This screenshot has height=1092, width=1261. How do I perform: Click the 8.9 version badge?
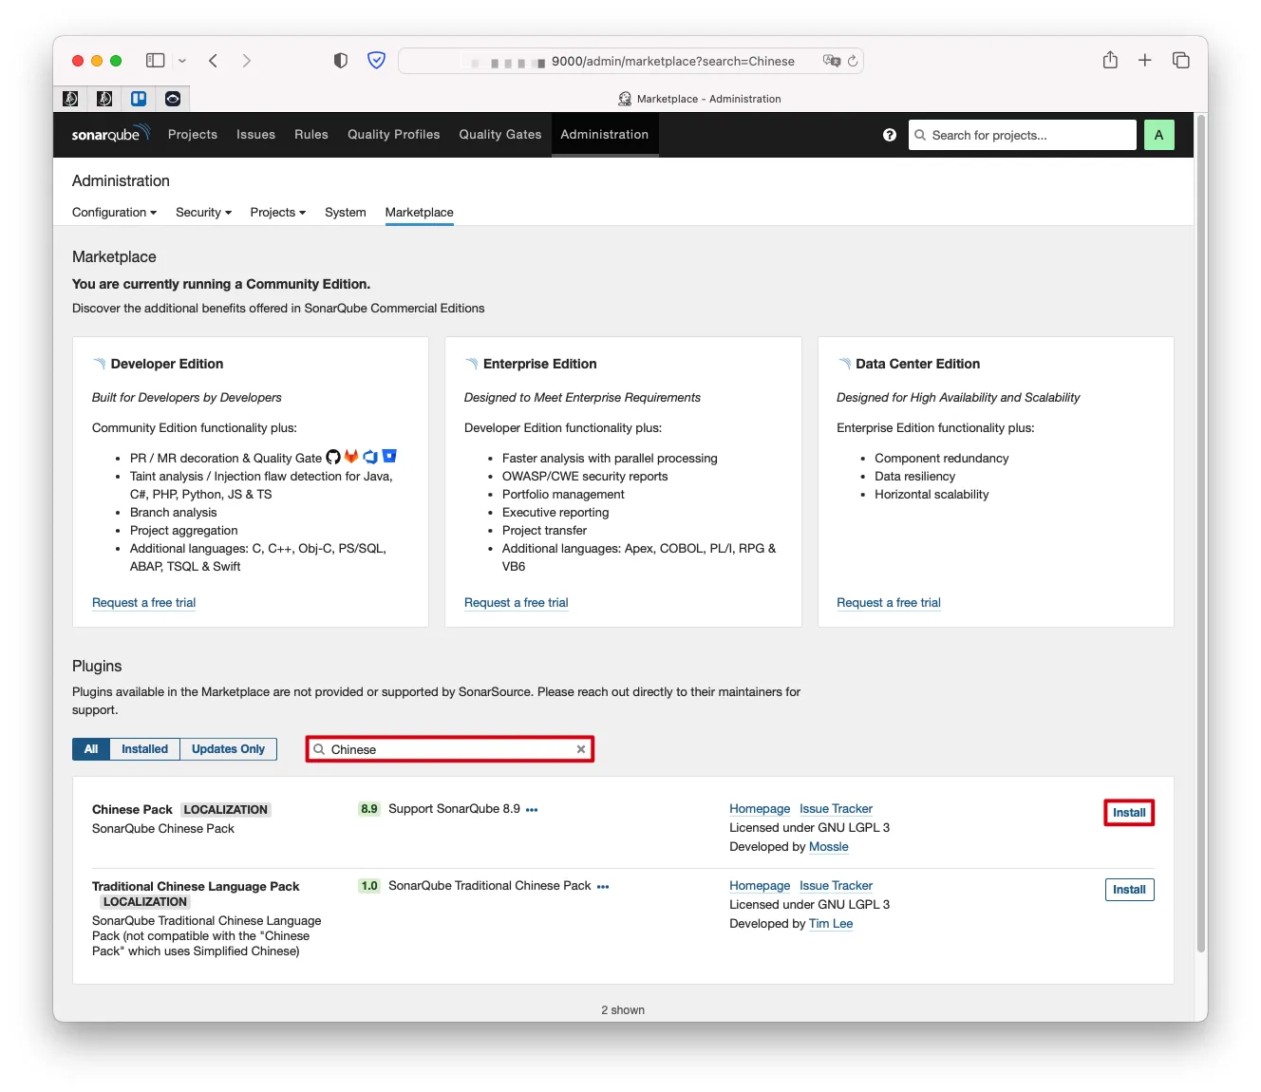369,809
